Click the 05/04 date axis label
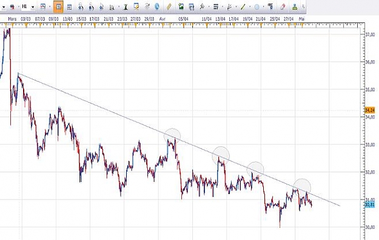The width and height of the screenshot is (379, 240). 183,19
